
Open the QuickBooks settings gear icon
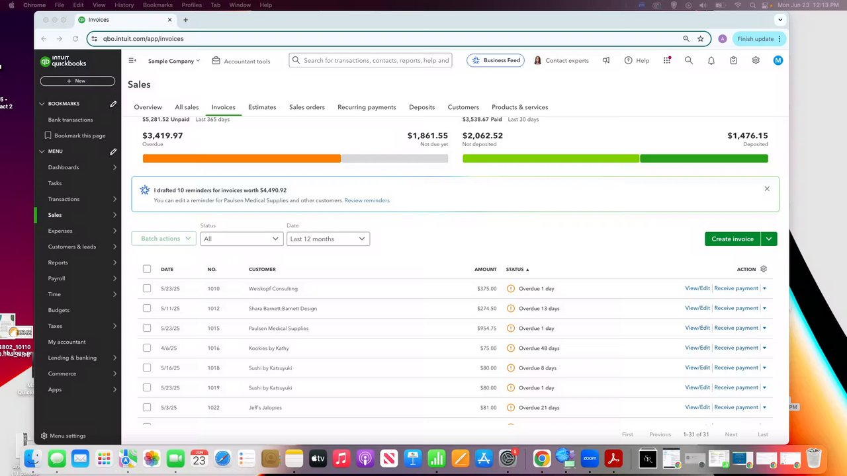click(x=756, y=60)
